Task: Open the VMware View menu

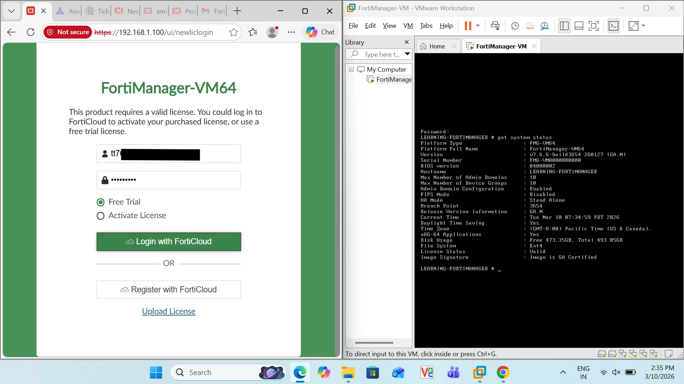Action: coord(389,26)
